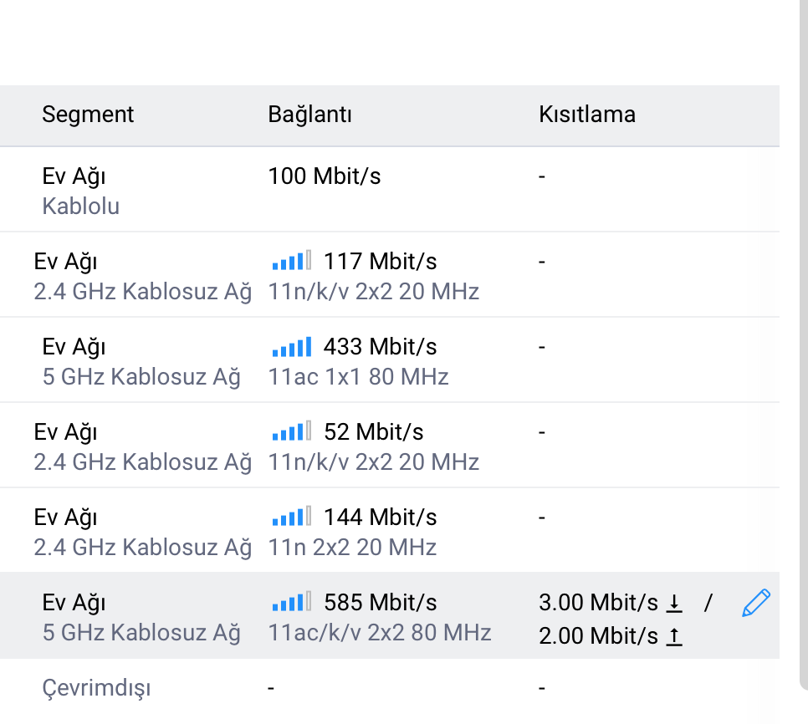
Task: Select the 100 Mbit/s wired connection value
Action: (325, 176)
